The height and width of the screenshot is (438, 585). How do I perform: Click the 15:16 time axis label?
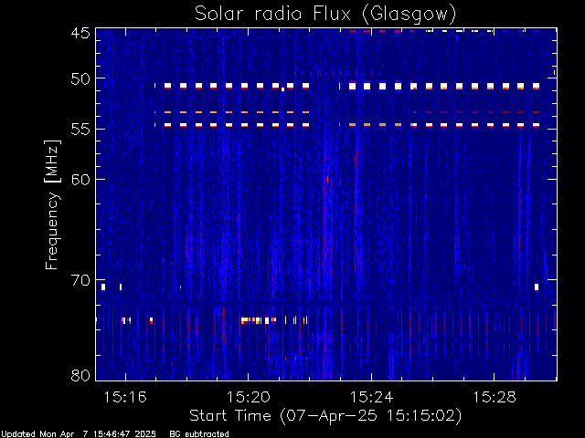click(125, 397)
